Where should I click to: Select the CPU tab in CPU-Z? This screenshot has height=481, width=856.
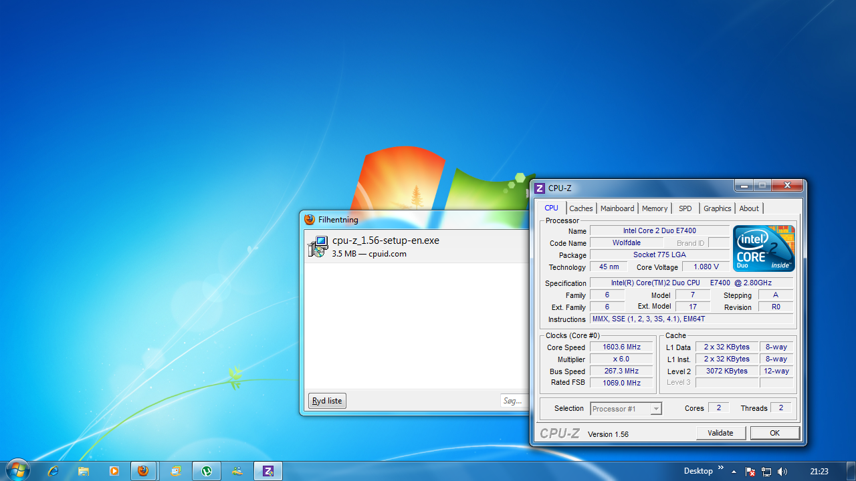[x=551, y=208]
